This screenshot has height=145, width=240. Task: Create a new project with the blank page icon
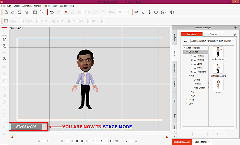tap(6, 12)
